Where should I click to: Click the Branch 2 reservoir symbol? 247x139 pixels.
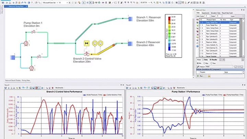click(x=130, y=44)
